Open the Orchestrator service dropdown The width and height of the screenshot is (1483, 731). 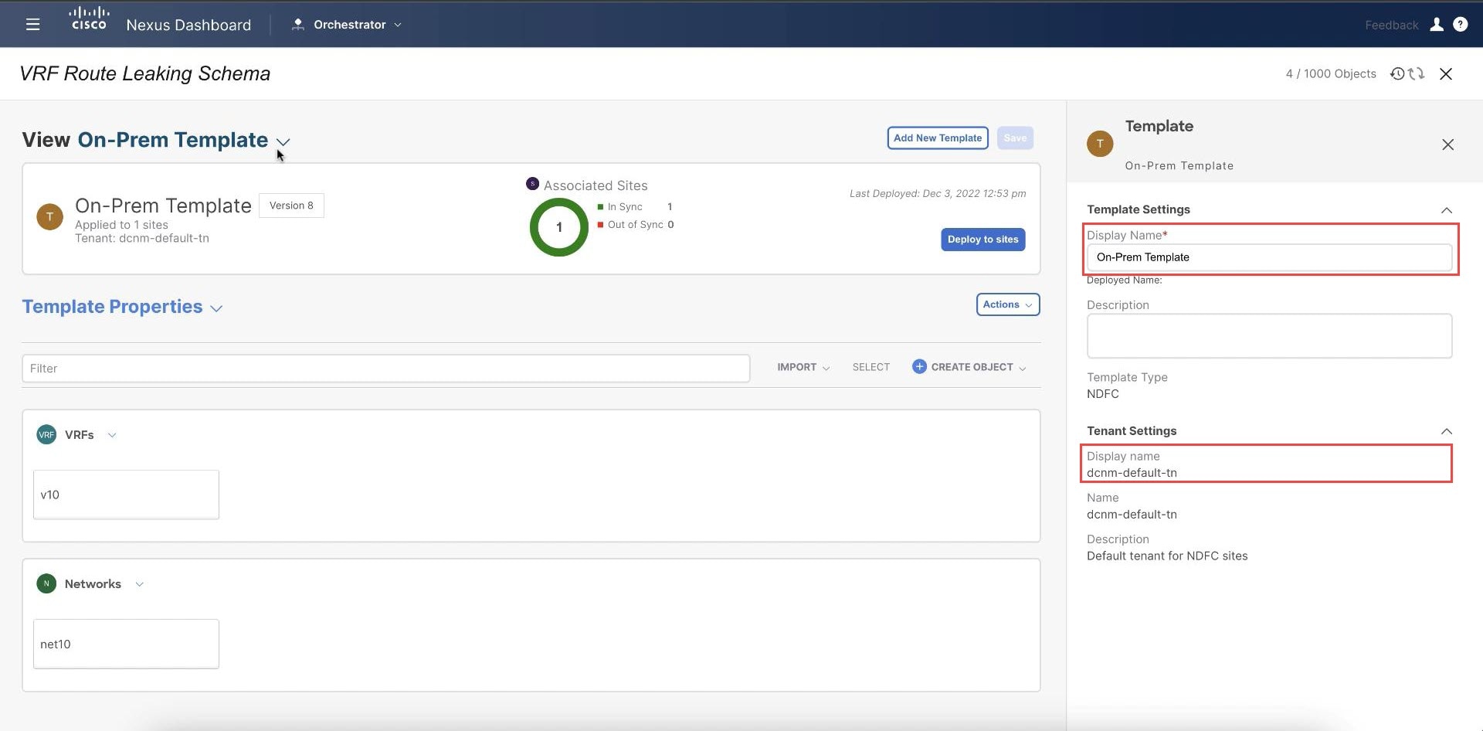(x=347, y=25)
